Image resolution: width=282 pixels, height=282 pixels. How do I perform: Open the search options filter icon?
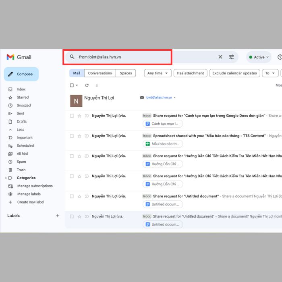click(x=231, y=57)
